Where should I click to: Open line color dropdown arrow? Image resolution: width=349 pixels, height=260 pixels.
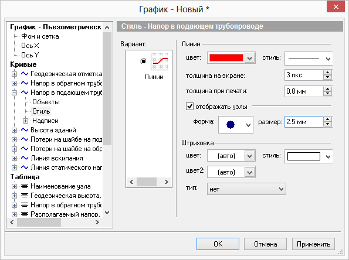click(249, 58)
